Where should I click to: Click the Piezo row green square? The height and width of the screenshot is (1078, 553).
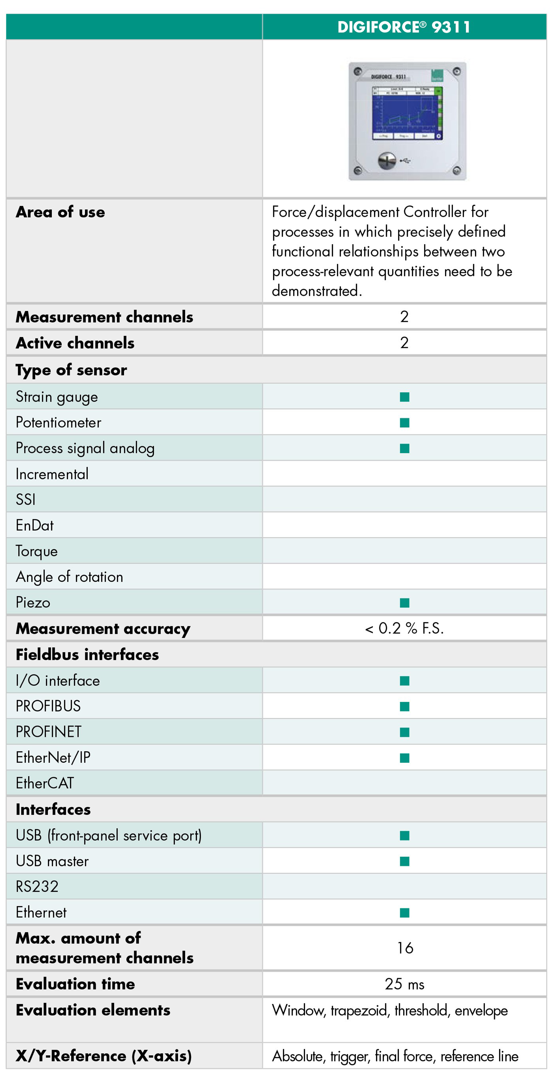404,603
